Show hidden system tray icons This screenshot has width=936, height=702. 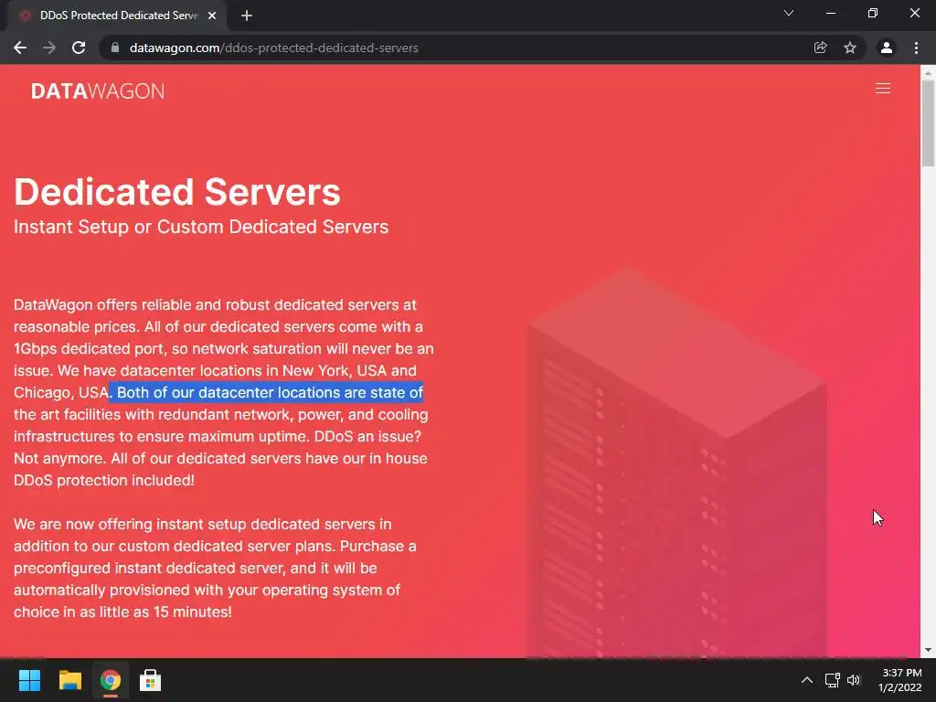tap(807, 680)
